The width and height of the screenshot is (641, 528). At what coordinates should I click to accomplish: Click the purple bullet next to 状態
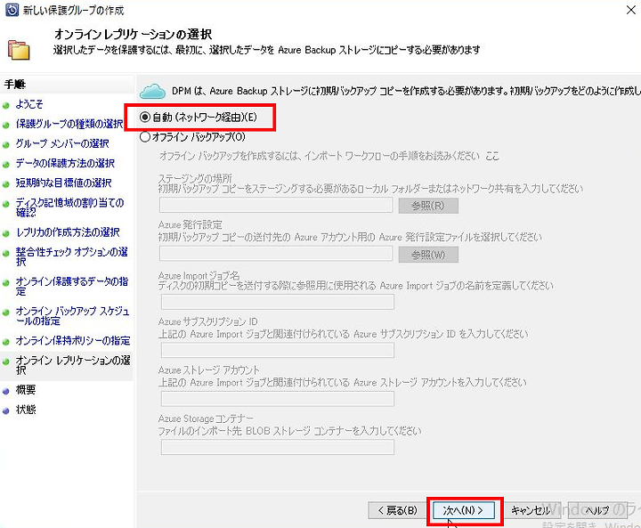click(x=5, y=411)
